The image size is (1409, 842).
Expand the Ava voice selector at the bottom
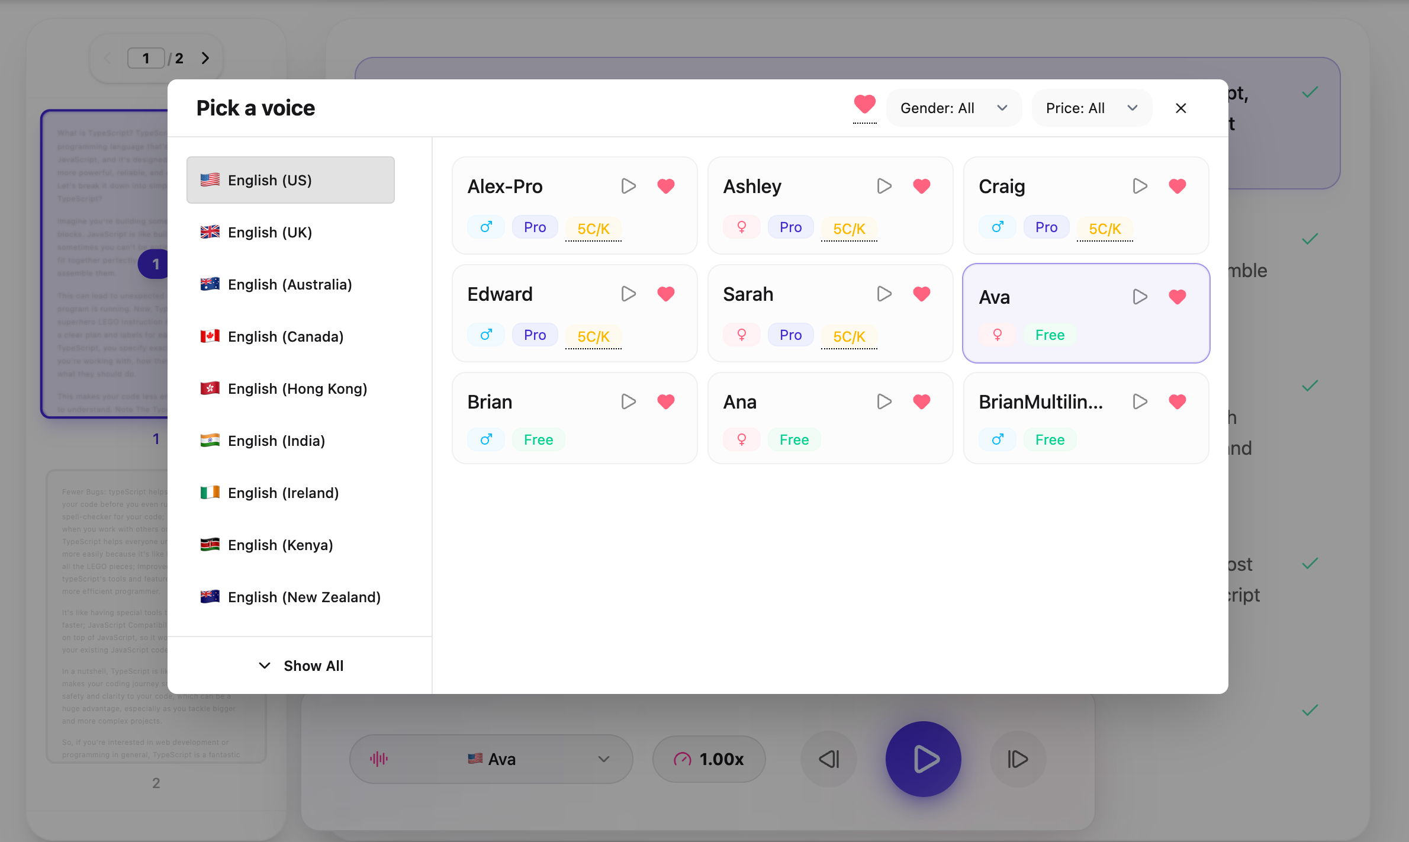coord(603,759)
